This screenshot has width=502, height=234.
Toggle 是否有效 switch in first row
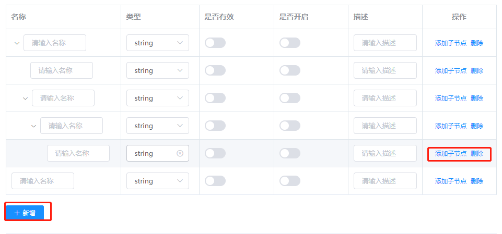pyautogui.click(x=215, y=43)
